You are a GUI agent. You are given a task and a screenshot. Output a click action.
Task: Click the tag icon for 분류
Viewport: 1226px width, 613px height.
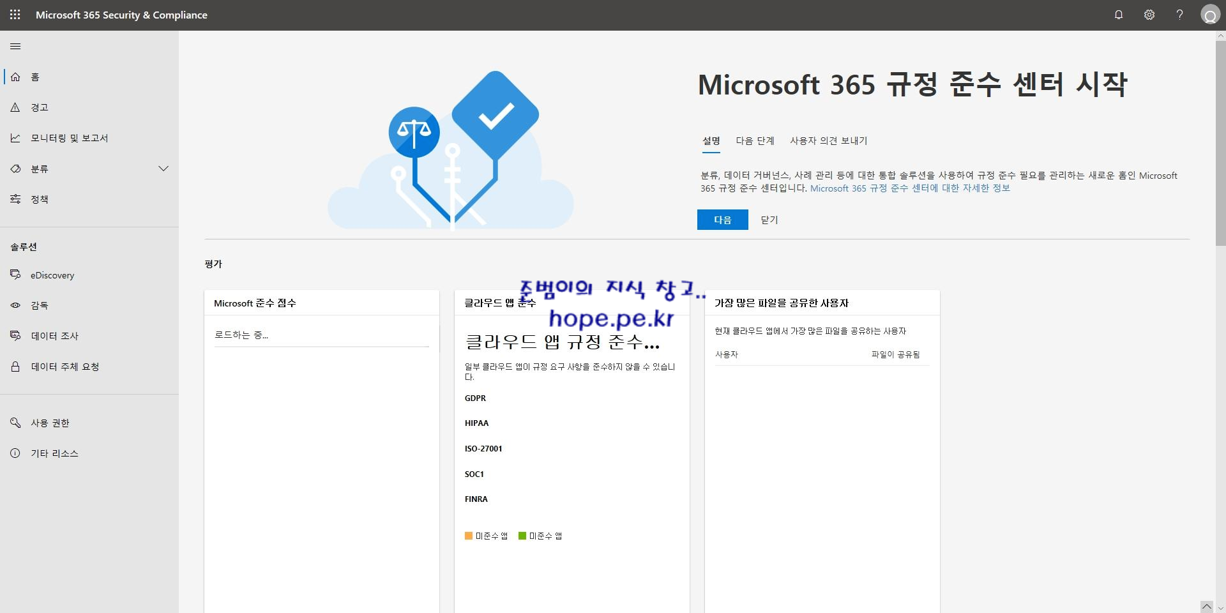pyautogui.click(x=15, y=169)
